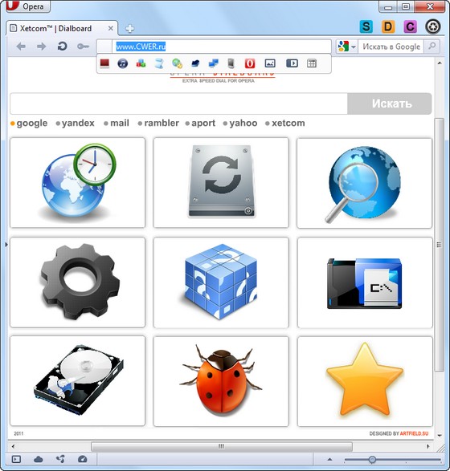This screenshot has width=450, height=471.
Task: Close the Xetcom Dialboard tab
Action: (110, 28)
